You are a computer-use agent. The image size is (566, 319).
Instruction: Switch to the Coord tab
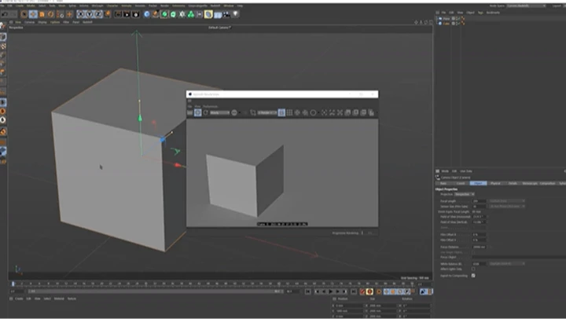[x=461, y=183]
